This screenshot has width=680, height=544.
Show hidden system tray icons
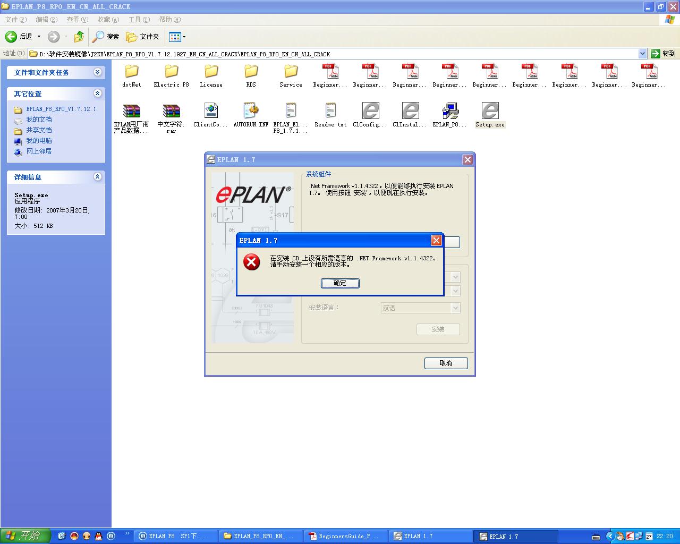tap(610, 536)
